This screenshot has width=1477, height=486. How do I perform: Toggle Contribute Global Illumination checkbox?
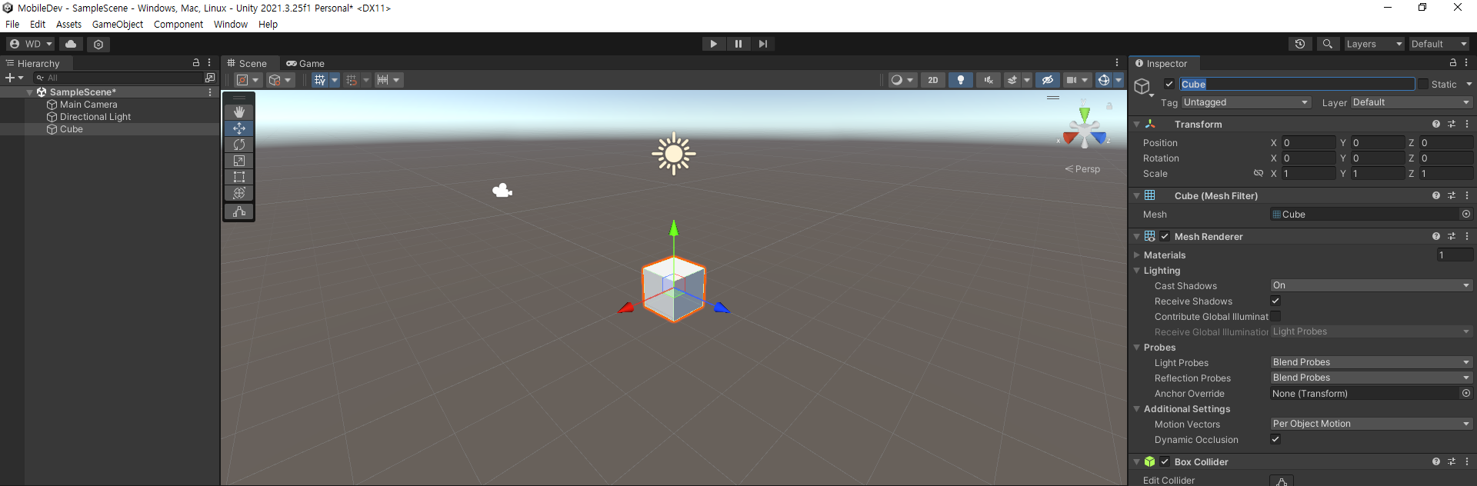point(1275,316)
